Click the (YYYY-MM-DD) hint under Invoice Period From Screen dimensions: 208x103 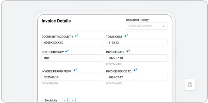(x=50, y=83)
